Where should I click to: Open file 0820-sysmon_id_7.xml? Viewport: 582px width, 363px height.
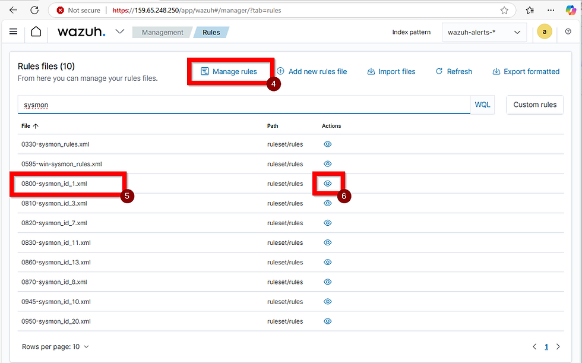(x=54, y=223)
